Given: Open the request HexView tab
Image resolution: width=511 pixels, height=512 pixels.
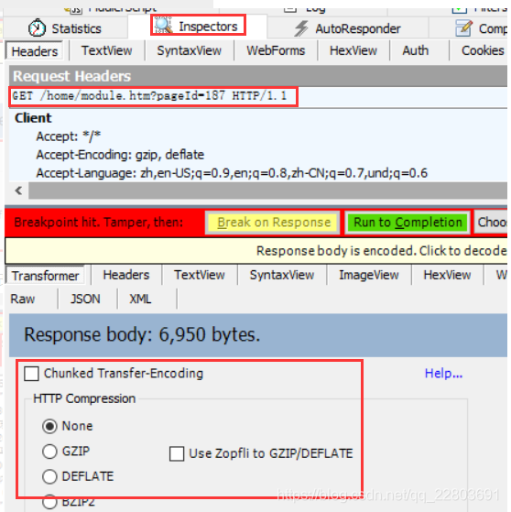Looking at the screenshot, I should [x=353, y=50].
